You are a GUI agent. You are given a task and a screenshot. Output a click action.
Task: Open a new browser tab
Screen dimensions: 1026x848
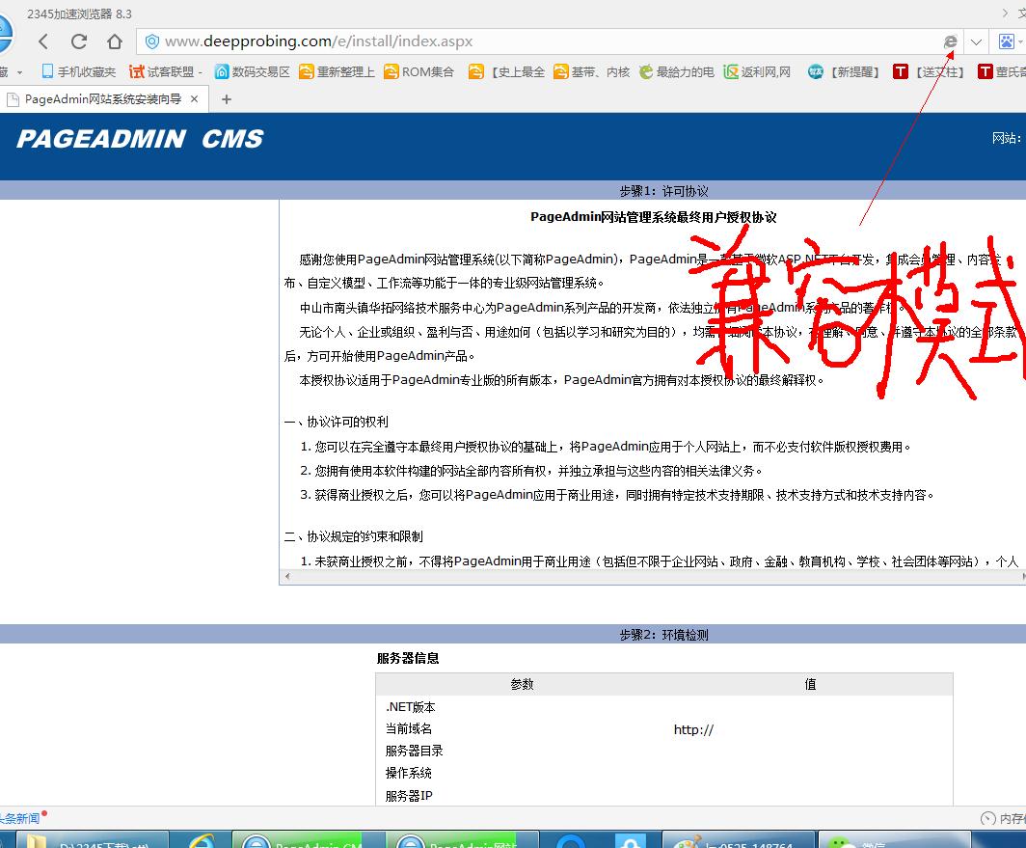click(227, 99)
